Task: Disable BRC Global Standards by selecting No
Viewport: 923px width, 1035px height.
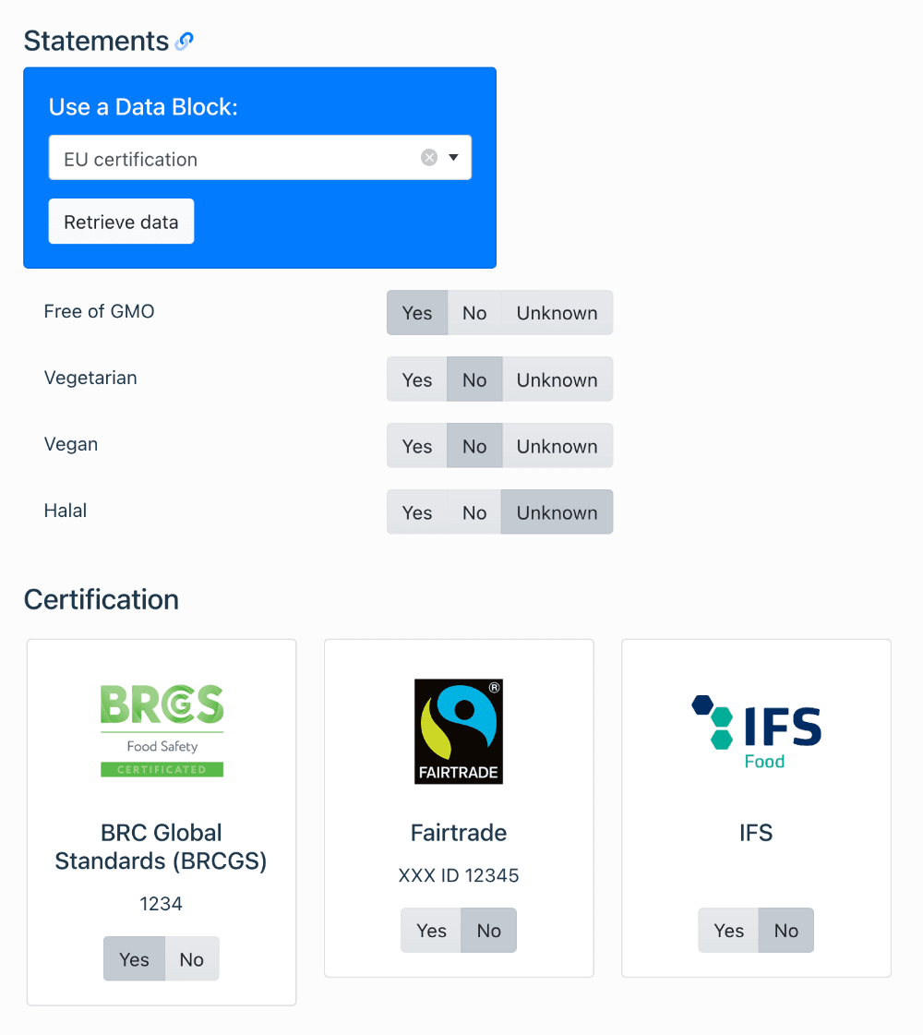Action: coord(191,958)
